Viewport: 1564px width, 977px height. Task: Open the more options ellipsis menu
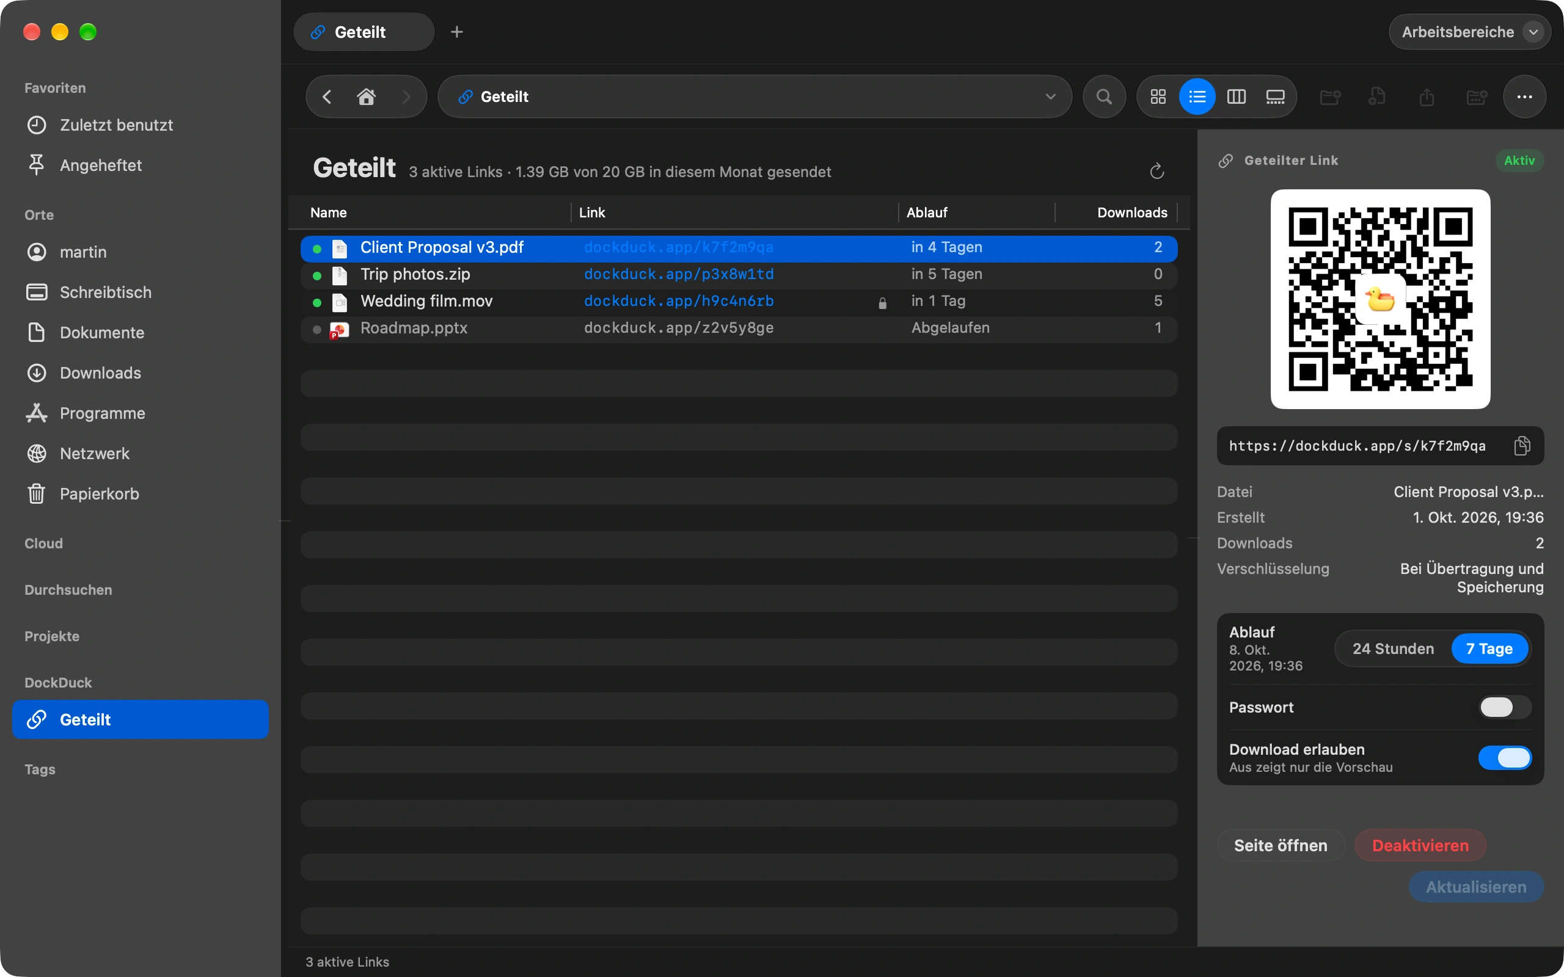click(x=1524, y=97)
